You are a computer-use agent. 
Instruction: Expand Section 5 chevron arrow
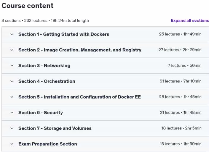pos(12,97)
